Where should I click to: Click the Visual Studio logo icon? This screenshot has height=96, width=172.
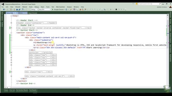pos(3,4)
